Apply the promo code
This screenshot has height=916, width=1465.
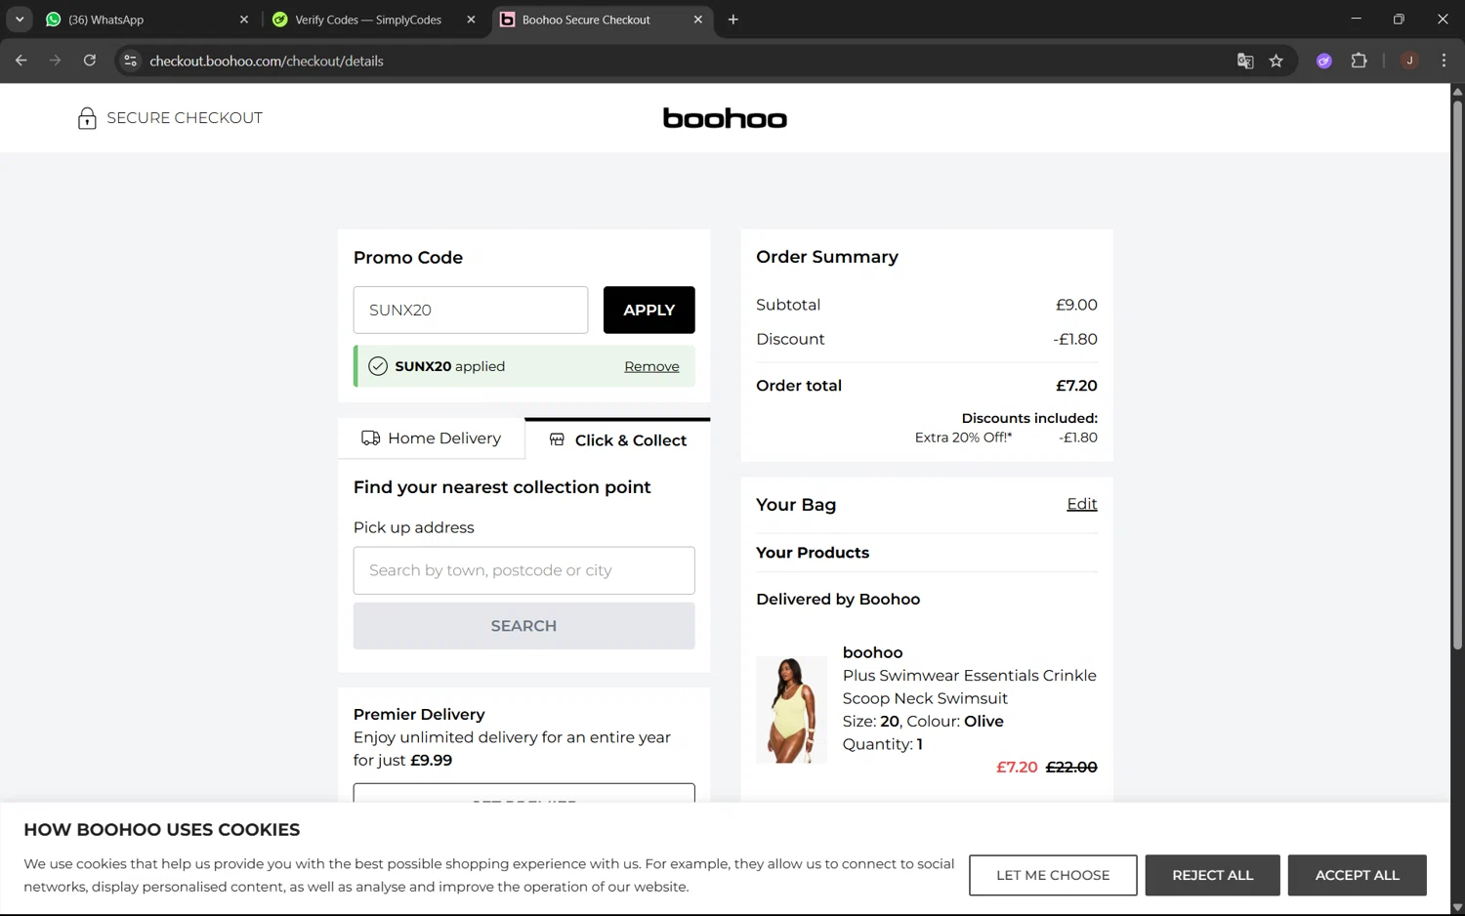649,310
